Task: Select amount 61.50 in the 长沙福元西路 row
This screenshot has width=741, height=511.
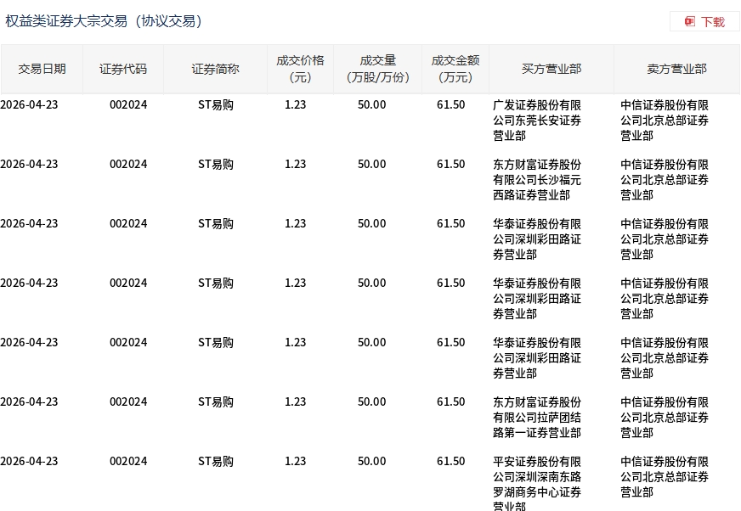Action: tap(451, 165)
